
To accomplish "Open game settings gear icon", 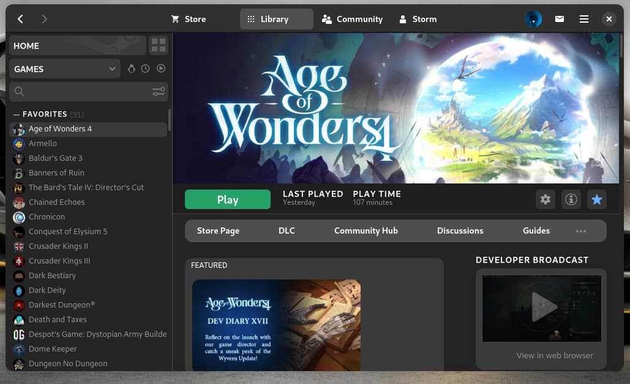I will [546, 199].
